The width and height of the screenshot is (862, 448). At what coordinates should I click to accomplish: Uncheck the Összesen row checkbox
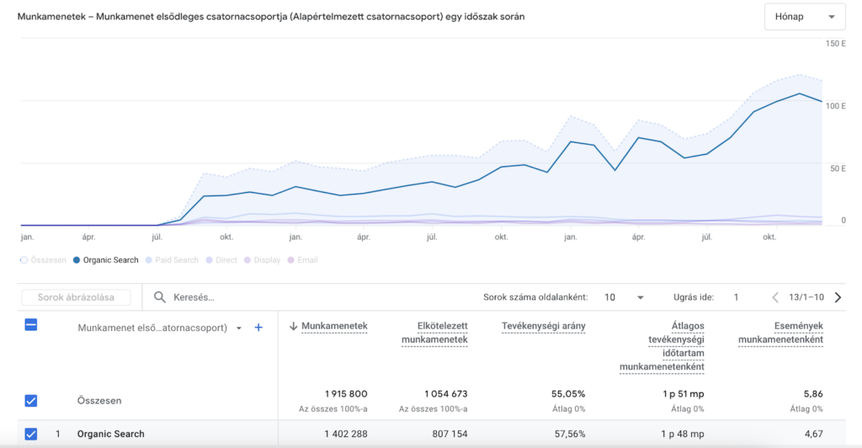point(31,401)
